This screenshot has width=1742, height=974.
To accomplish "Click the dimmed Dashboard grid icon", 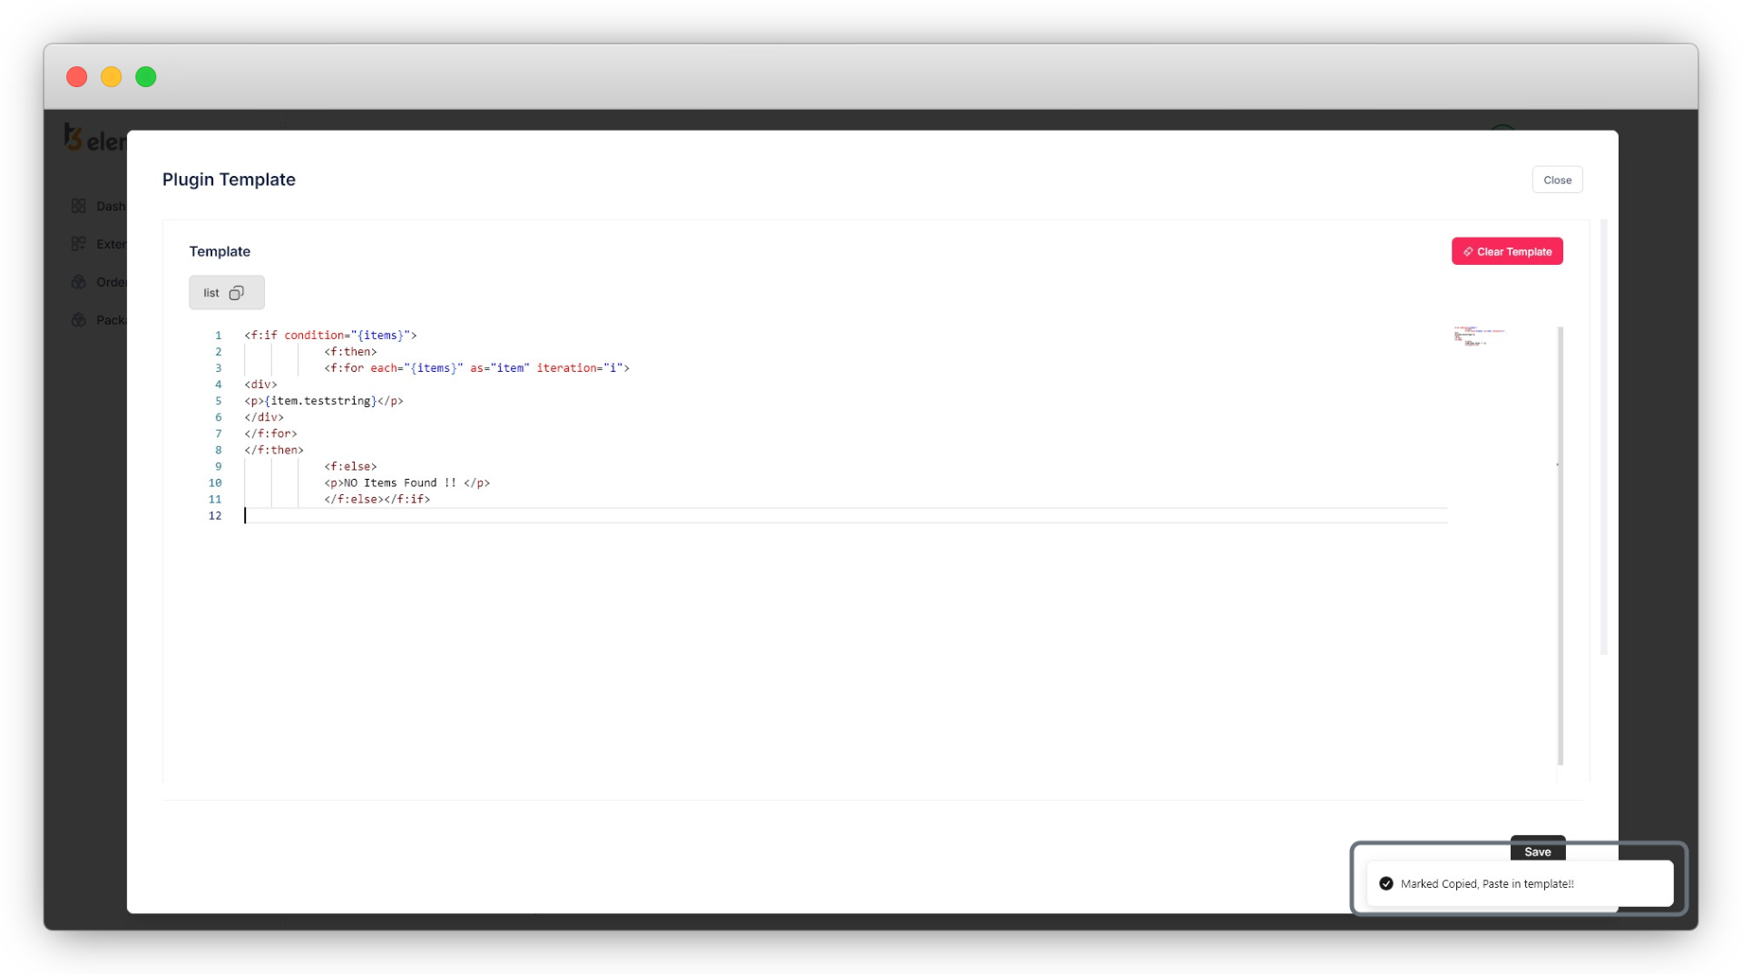I will point(79,207).
